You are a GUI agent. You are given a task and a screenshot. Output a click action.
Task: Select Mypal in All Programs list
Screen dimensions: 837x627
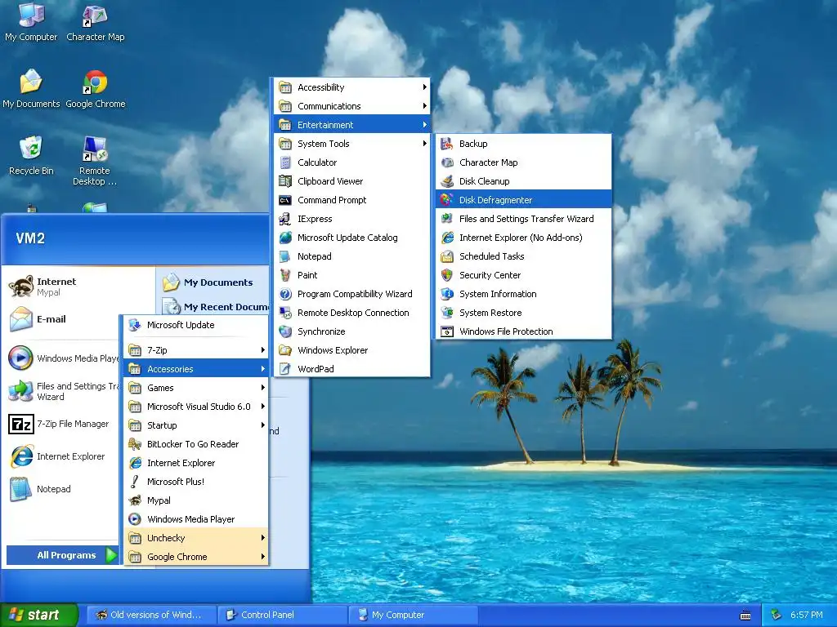point(196,500)
